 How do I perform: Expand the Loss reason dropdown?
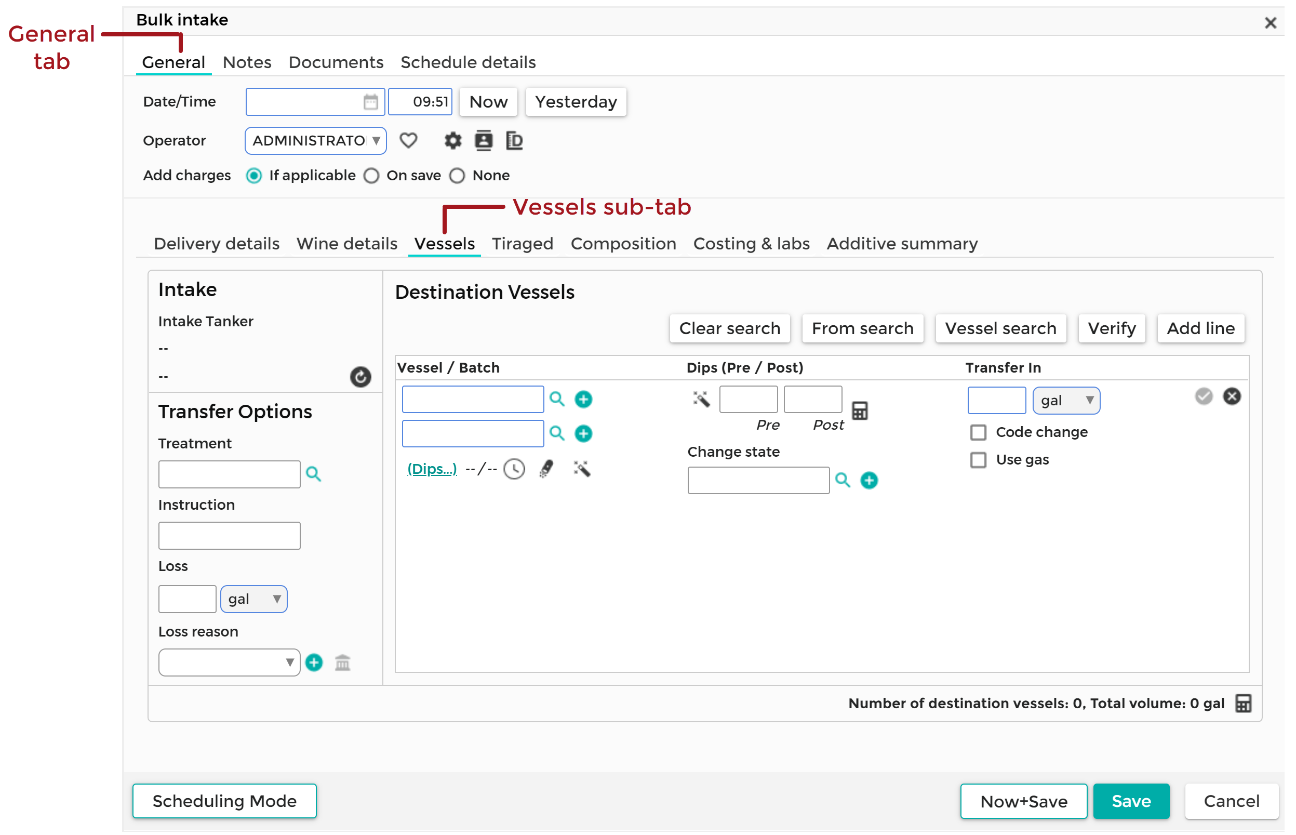pos(229,662)
